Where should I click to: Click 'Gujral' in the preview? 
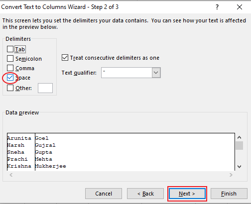point(45,145)
